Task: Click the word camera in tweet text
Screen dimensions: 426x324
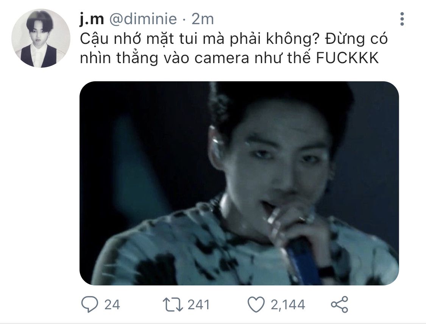Action: click(x=222, y=58)
